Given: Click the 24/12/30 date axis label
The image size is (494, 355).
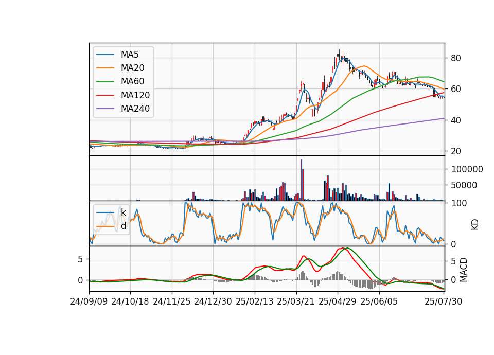Looking at the screenshot, I should 213,302.
